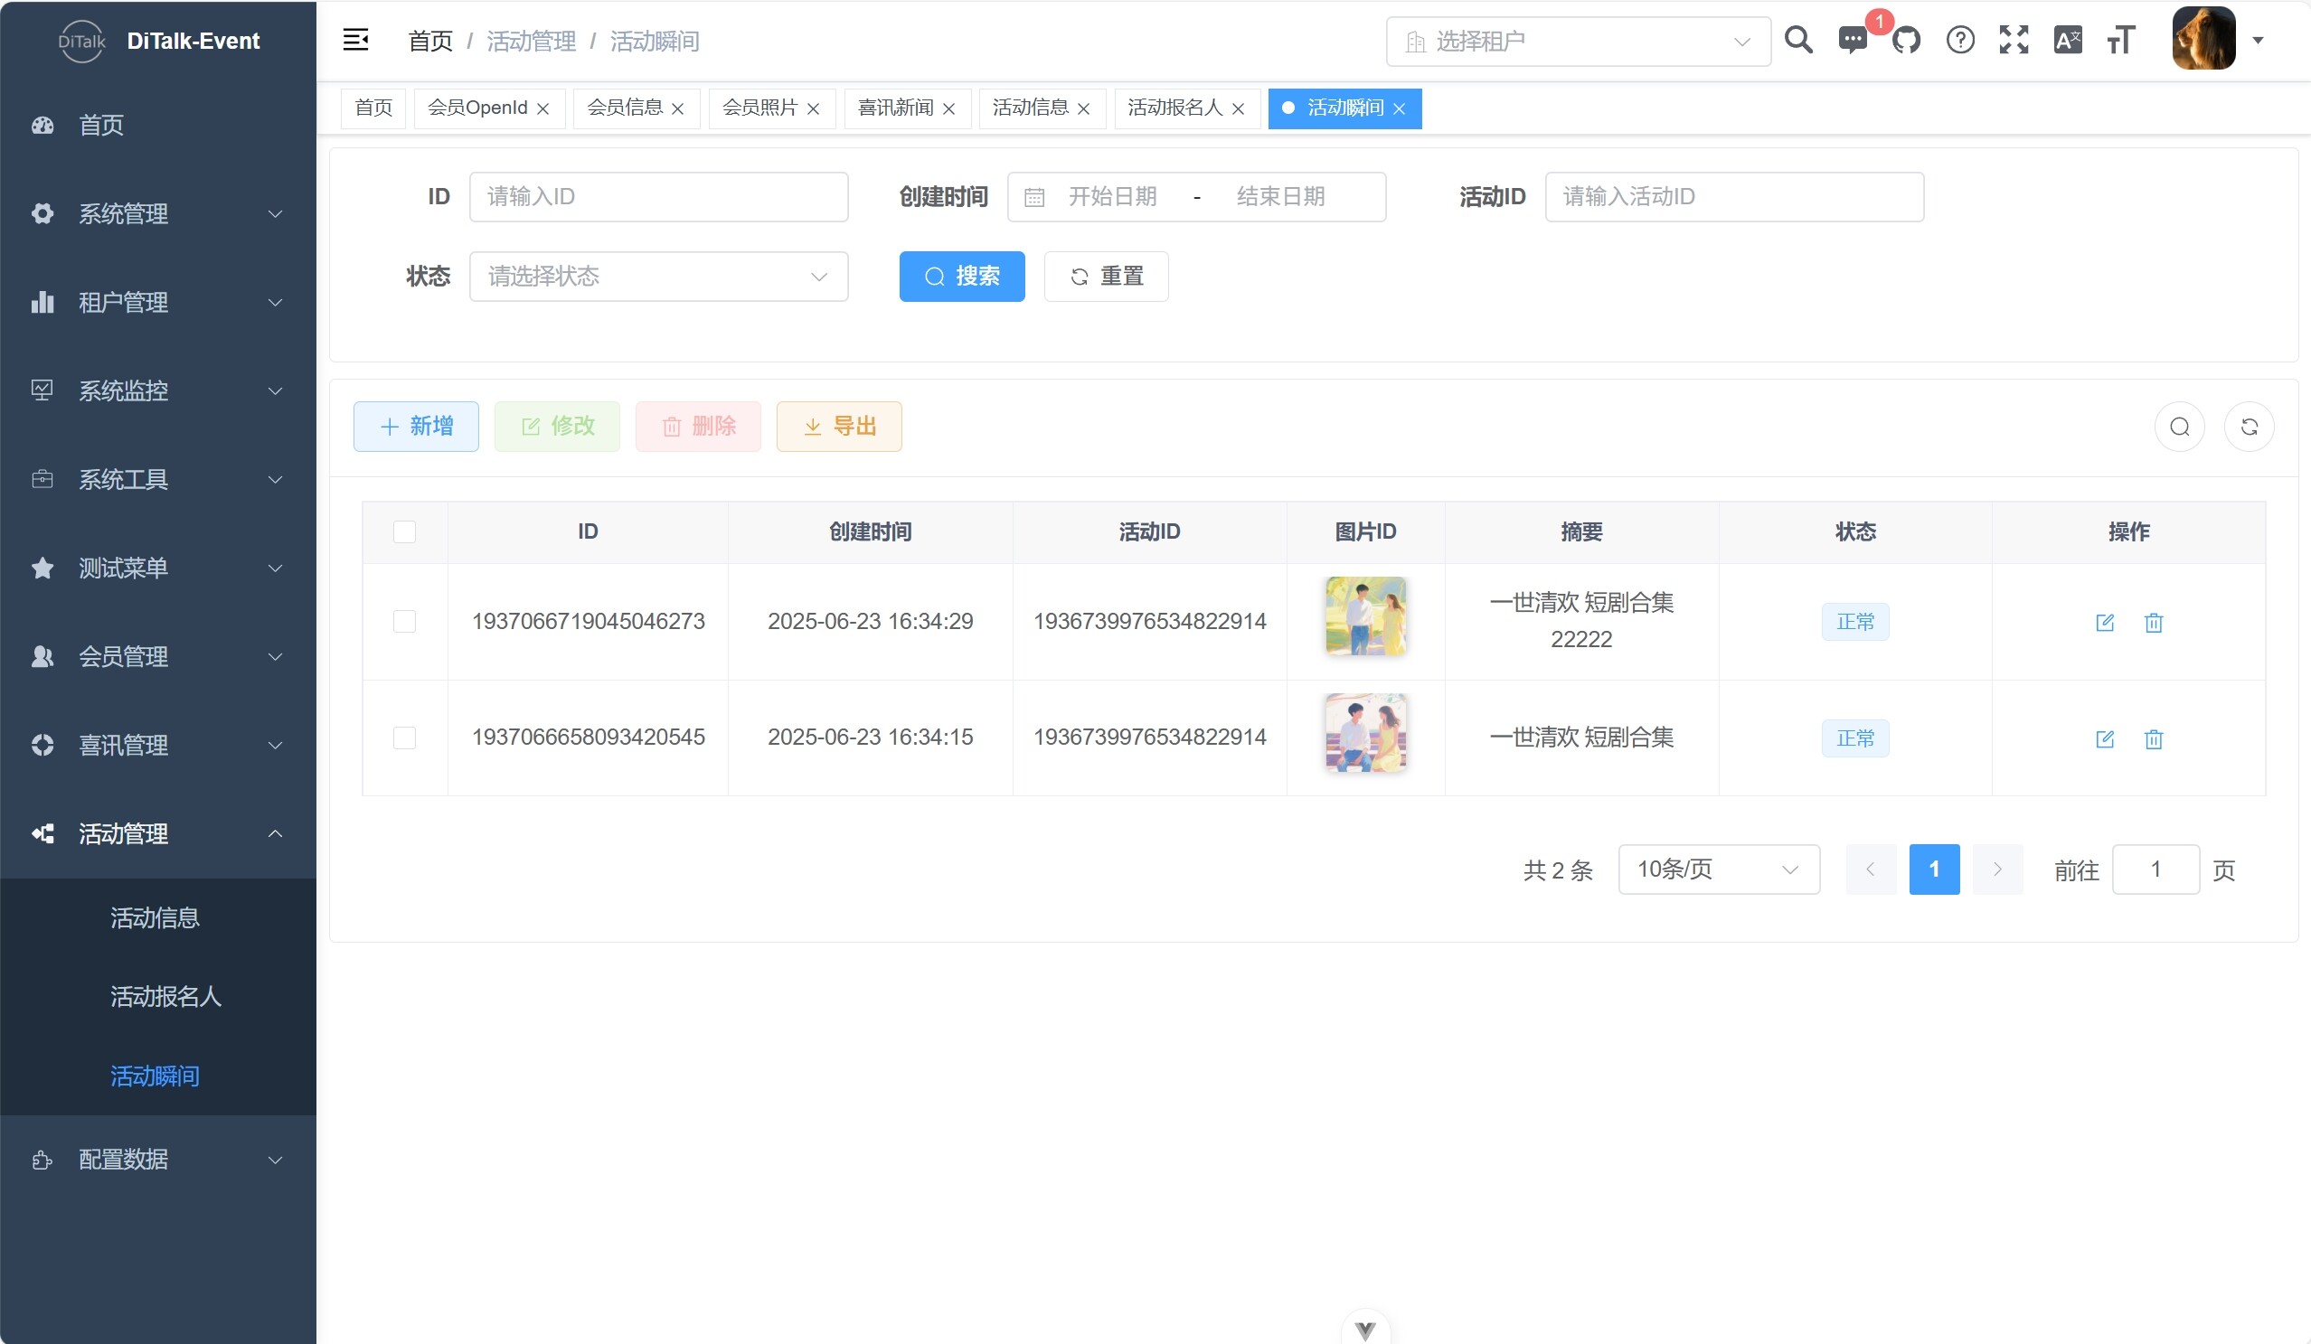Tick checkbox for row 1937066658093420545
2311x1344 pixels.
tap(404, 738)
